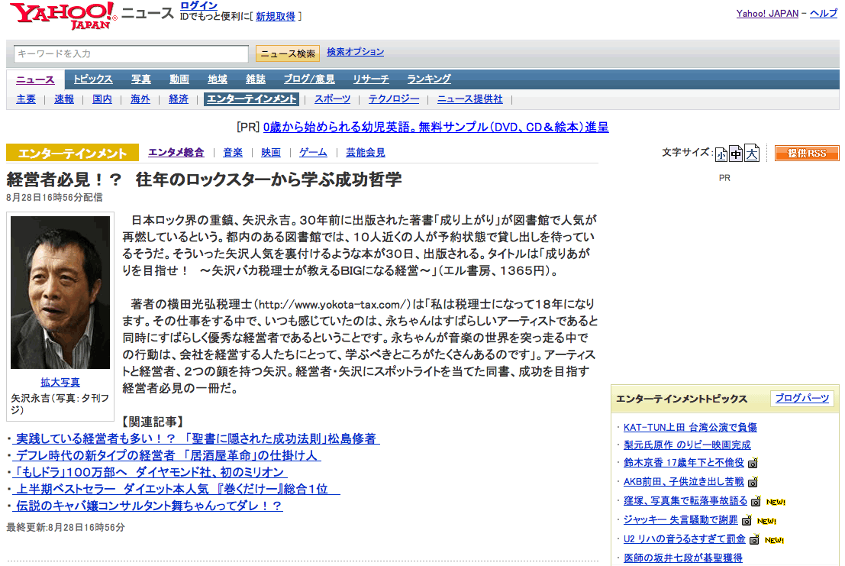Switch to the 雑誌 tab
Viewport: 845px width, 566px height.
[256, 79]
